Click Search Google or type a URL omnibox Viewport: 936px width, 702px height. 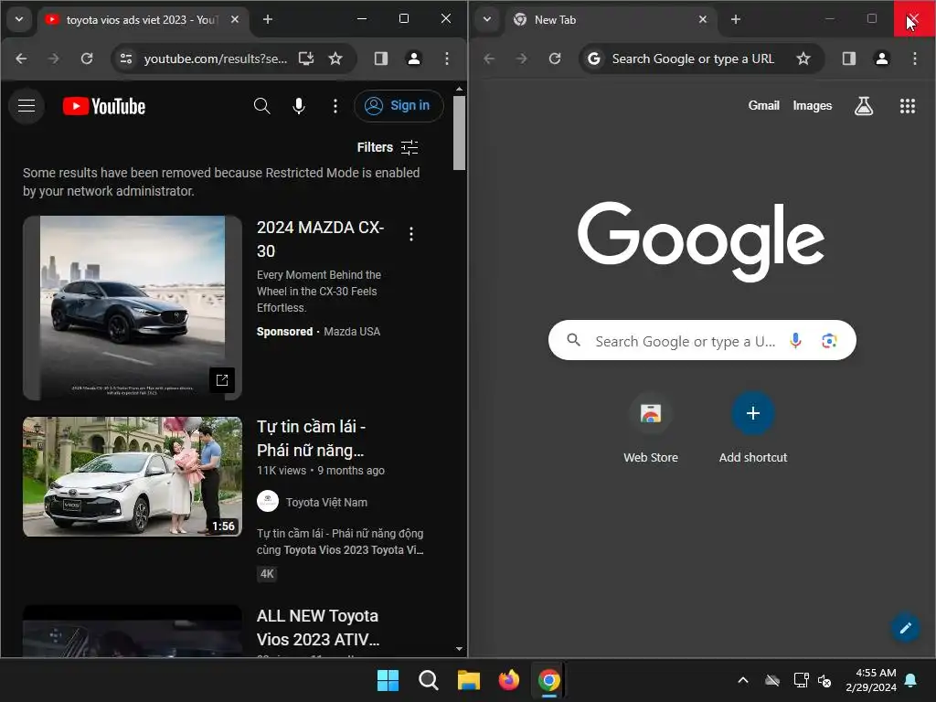pos(693,58)
